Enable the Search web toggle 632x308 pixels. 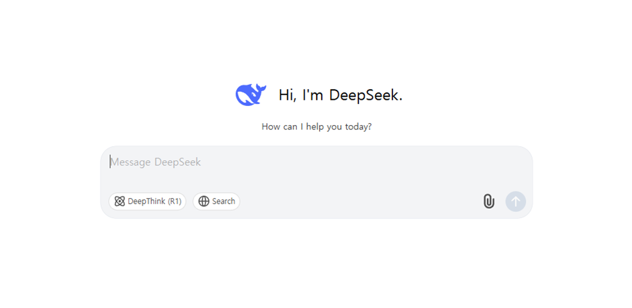coord(217,201)
